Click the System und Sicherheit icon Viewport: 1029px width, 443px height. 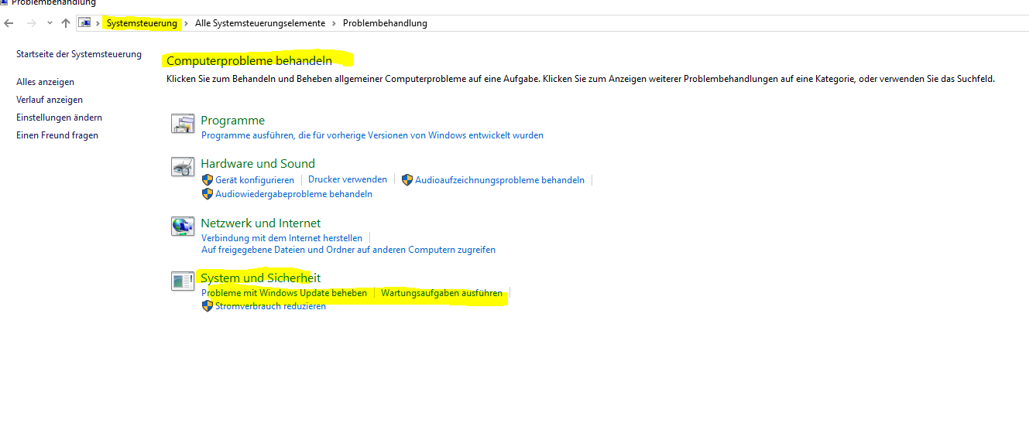183,281
